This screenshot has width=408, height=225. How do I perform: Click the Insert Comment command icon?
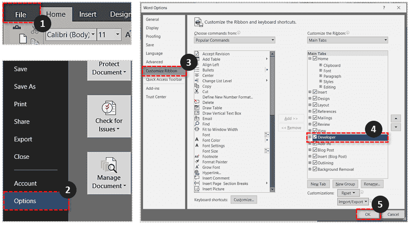tap(197, 178)
